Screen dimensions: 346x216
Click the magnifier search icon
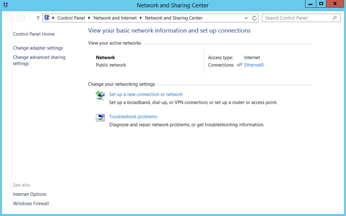tap(335, 18)
